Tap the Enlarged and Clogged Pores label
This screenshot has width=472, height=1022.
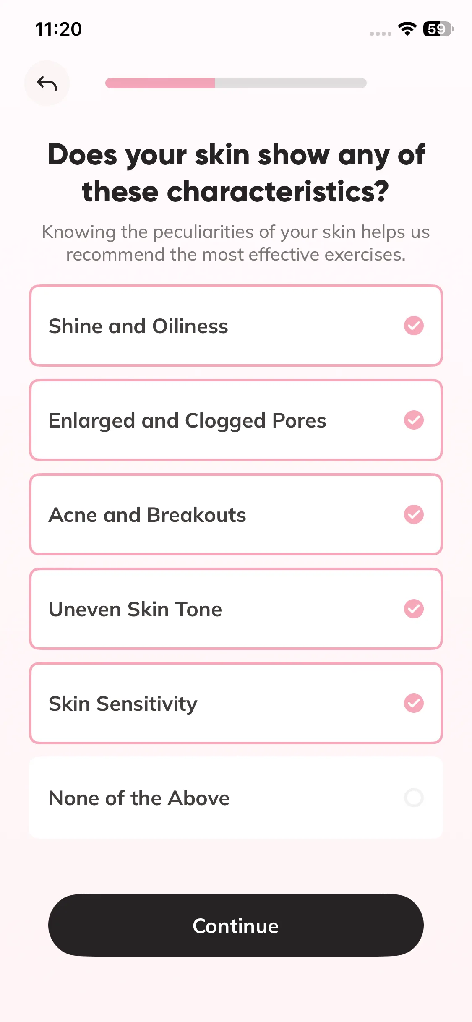[187, 421]
